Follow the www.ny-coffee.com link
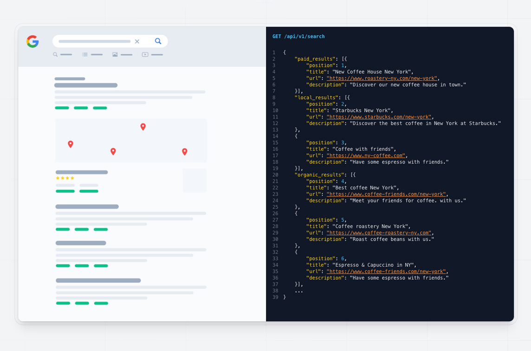The width and height of the screenshot is (531, 351). point(366,156)
